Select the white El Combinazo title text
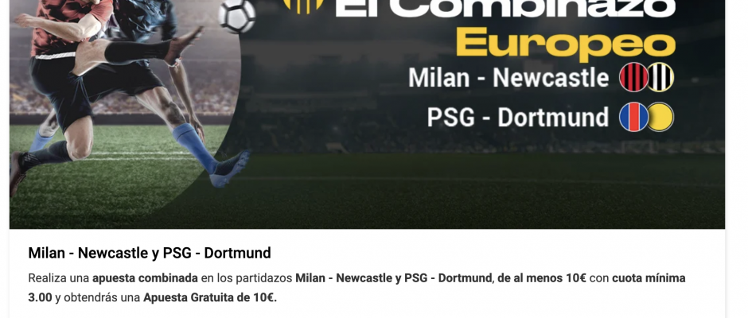 coord(505,8)
